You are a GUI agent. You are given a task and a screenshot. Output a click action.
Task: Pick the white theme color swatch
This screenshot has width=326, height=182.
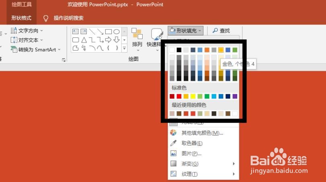(x=172, y=50)
